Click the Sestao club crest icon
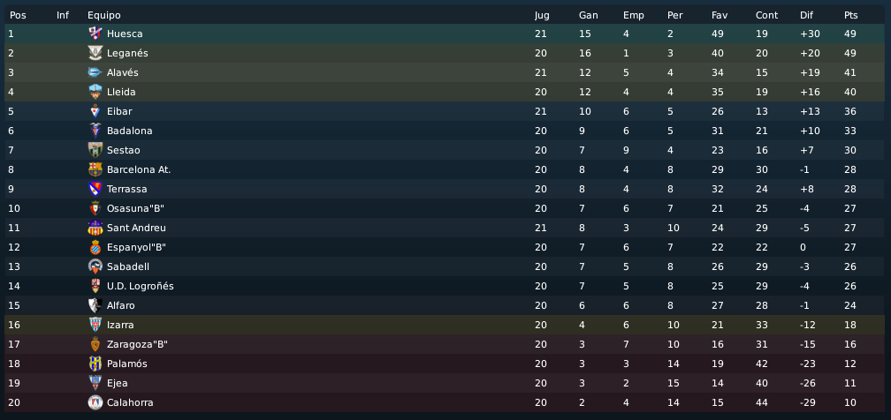This screenshot has height=420, width=891. 95,150
